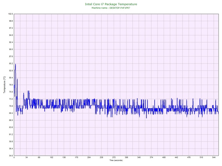
Task: Click the 204 seconds time axis tick
Action: coord(89,157)
